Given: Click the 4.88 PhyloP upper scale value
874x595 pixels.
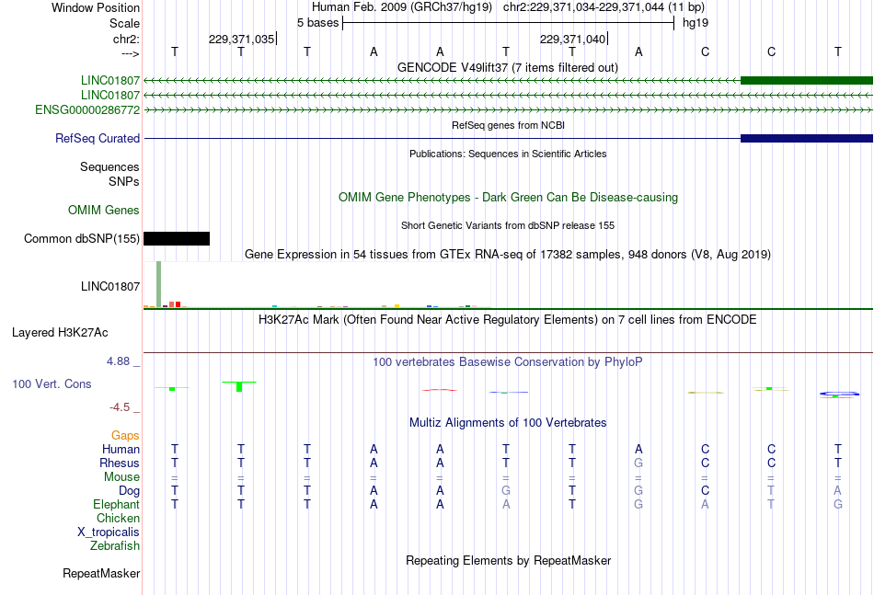Looking at the screenshot, I should [x=118, y=361].
